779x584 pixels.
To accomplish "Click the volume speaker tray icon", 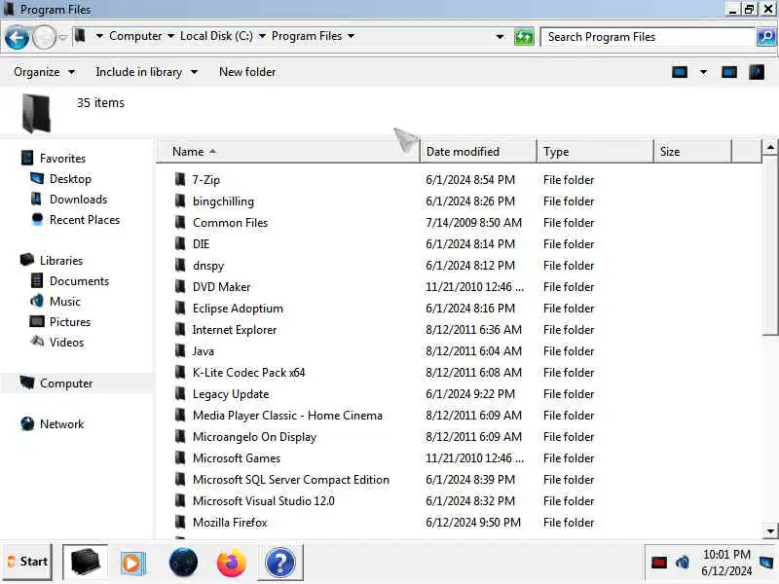I will [683, 563].
